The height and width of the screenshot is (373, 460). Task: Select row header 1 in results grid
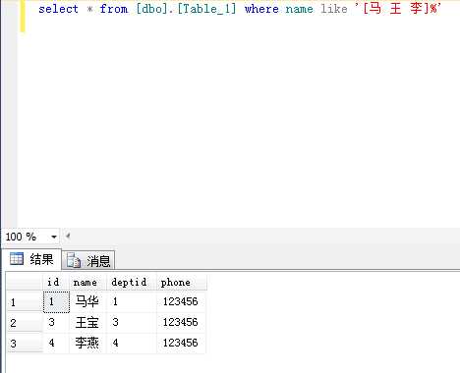click(x=25, y=302)
